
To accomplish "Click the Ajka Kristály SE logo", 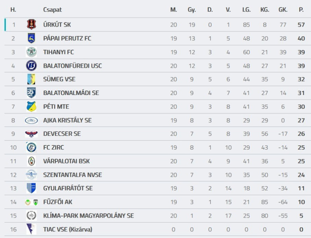I will [x=31, y=120].
